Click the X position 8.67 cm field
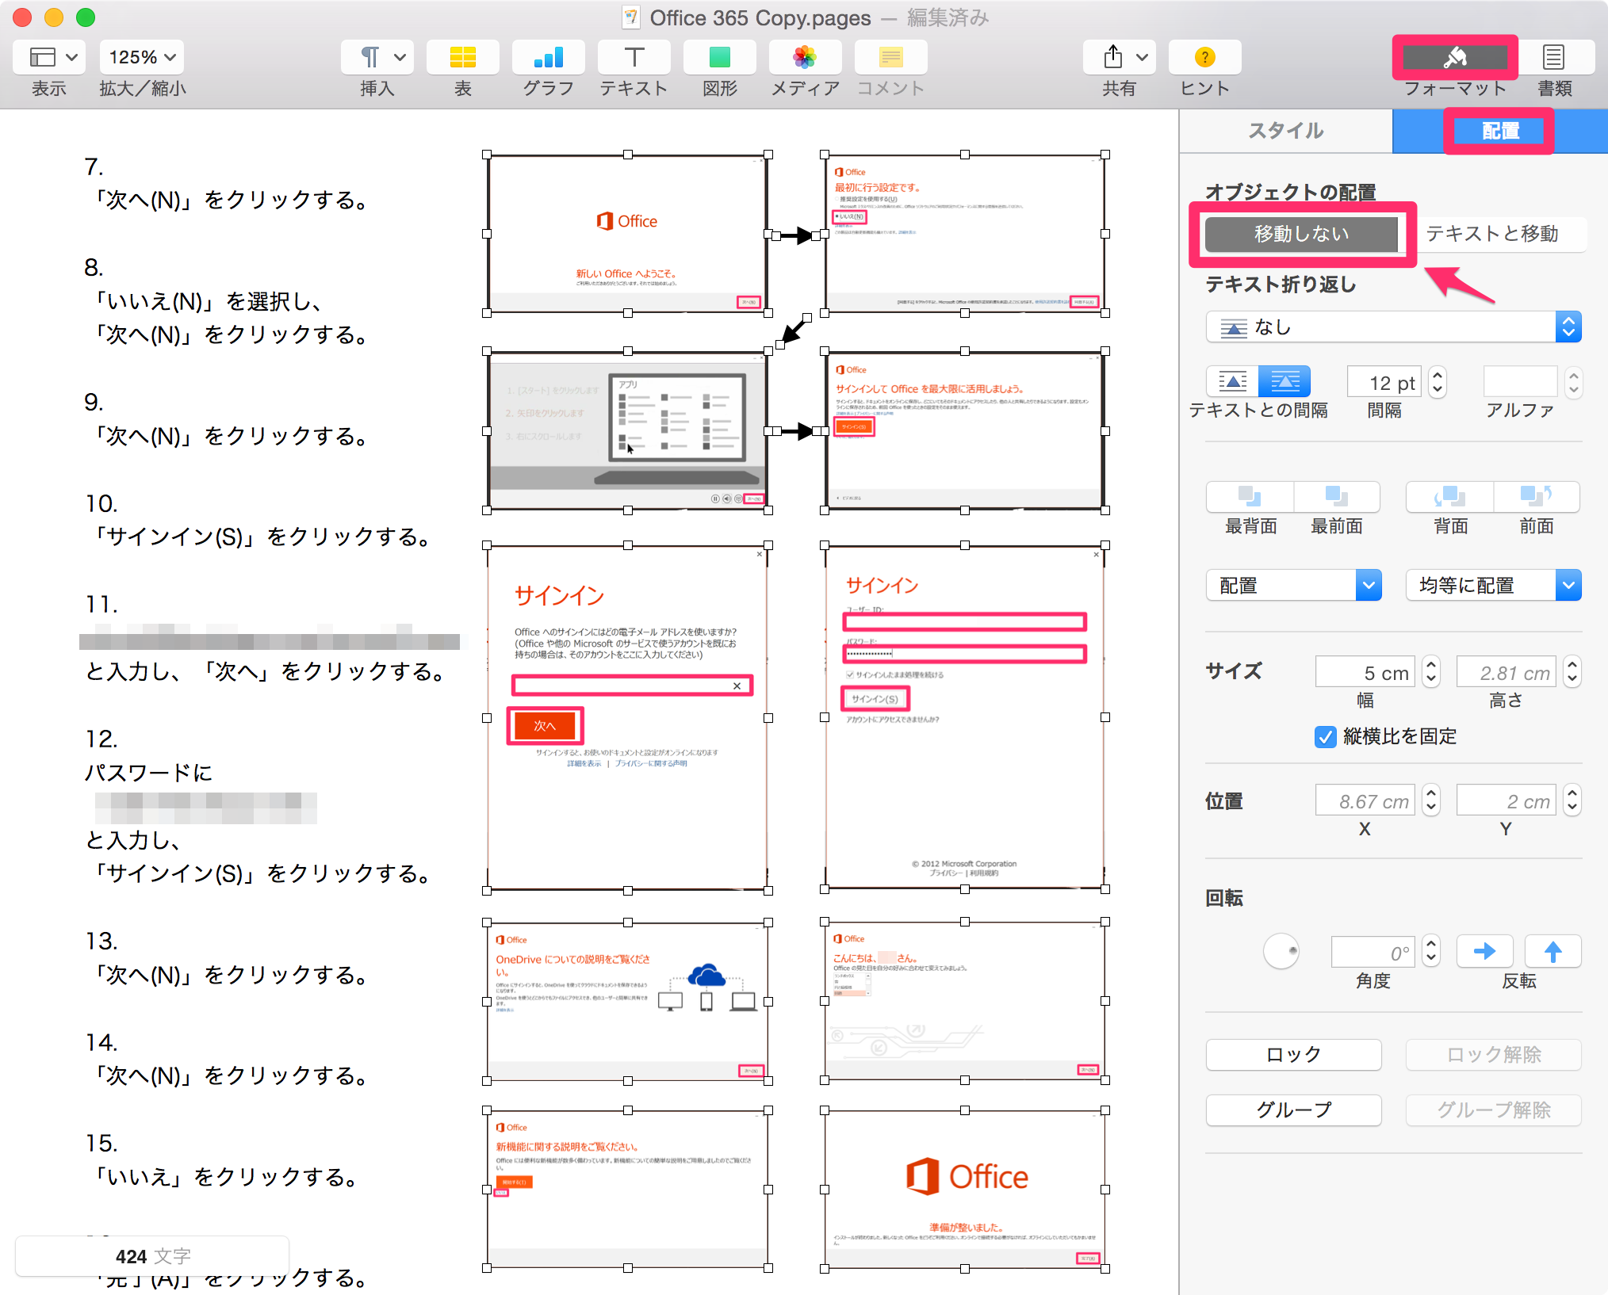The height and width of the screenshot is (1295, 1608). [x=1365, y=801]
